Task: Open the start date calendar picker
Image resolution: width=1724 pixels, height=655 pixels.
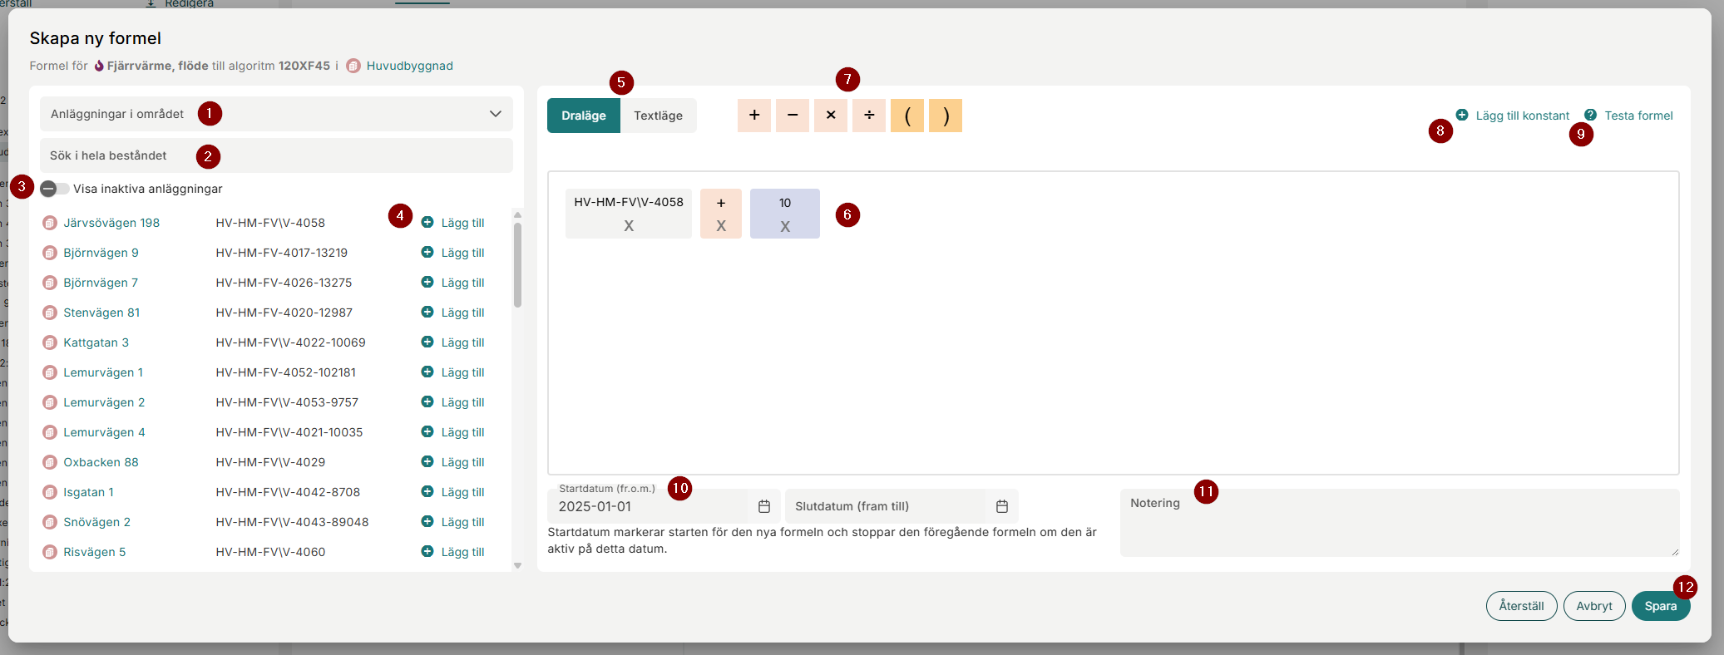Action: [763, 506]
